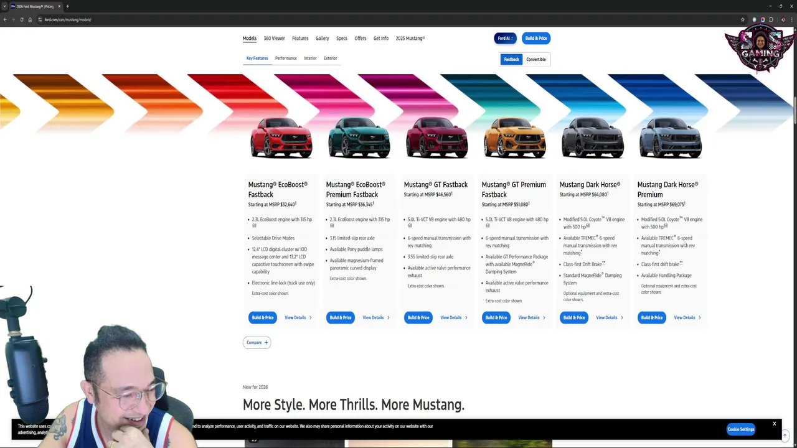797x448 pixels.
Task: Click the maroon GT Fastback car image
Action: click(437, 137)
